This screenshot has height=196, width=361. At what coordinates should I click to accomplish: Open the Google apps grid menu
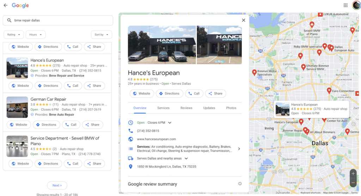click(x=345, y=5)
